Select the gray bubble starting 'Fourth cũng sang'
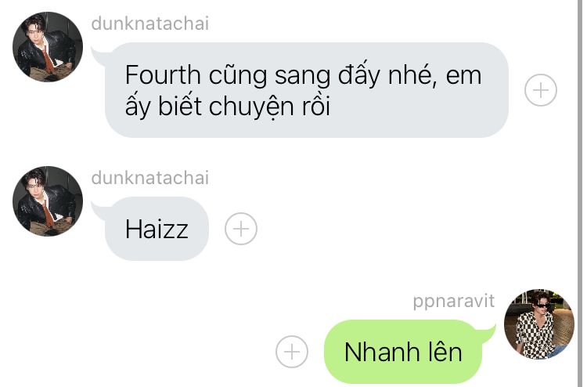 306,90
